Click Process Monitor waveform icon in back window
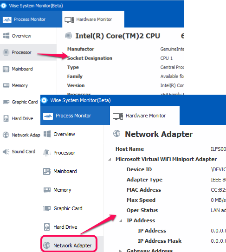 tap(7, 20)
